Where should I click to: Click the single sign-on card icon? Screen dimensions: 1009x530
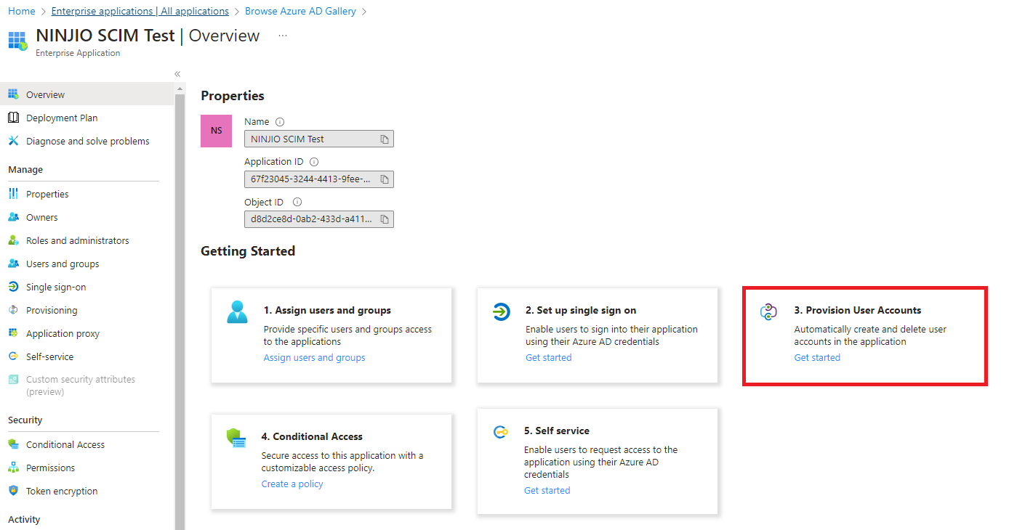[x=501, y=312]
